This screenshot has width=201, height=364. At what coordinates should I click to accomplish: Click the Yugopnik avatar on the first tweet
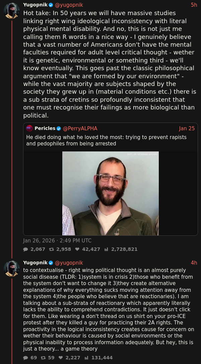coord(11,11)
